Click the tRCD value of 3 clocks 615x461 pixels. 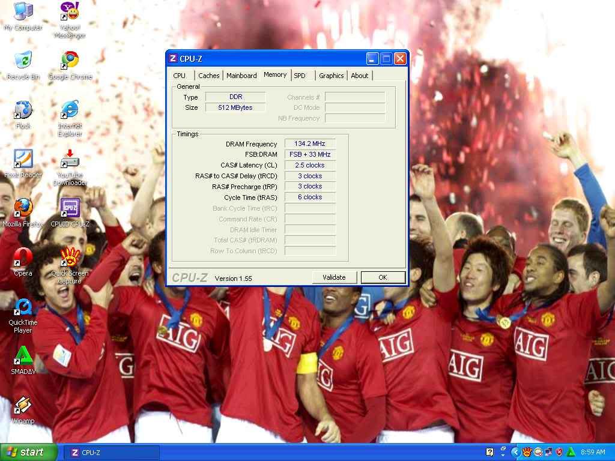[x=310, y=176]
